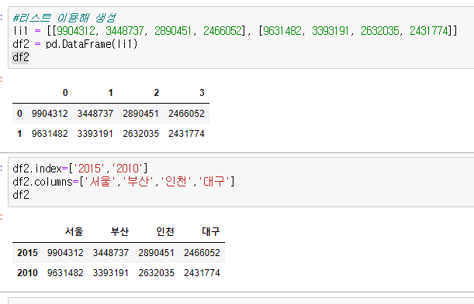The height and width of the screenshot is (304, 474).
Task: Select the comment line '#리스트 이용해 생성'
Action: (64, 18)
